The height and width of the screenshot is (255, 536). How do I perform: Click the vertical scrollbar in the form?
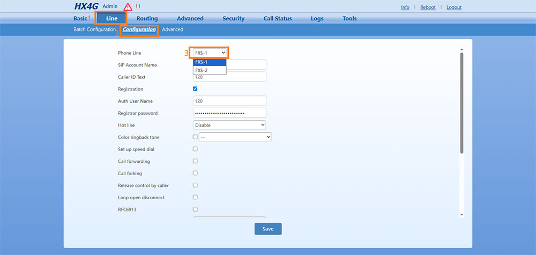coord(461,102)
